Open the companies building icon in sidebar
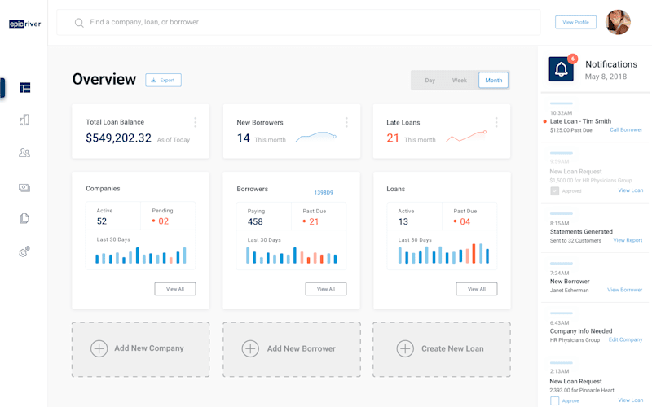Screen dimensions: 652x407 (x=24, y=120)
